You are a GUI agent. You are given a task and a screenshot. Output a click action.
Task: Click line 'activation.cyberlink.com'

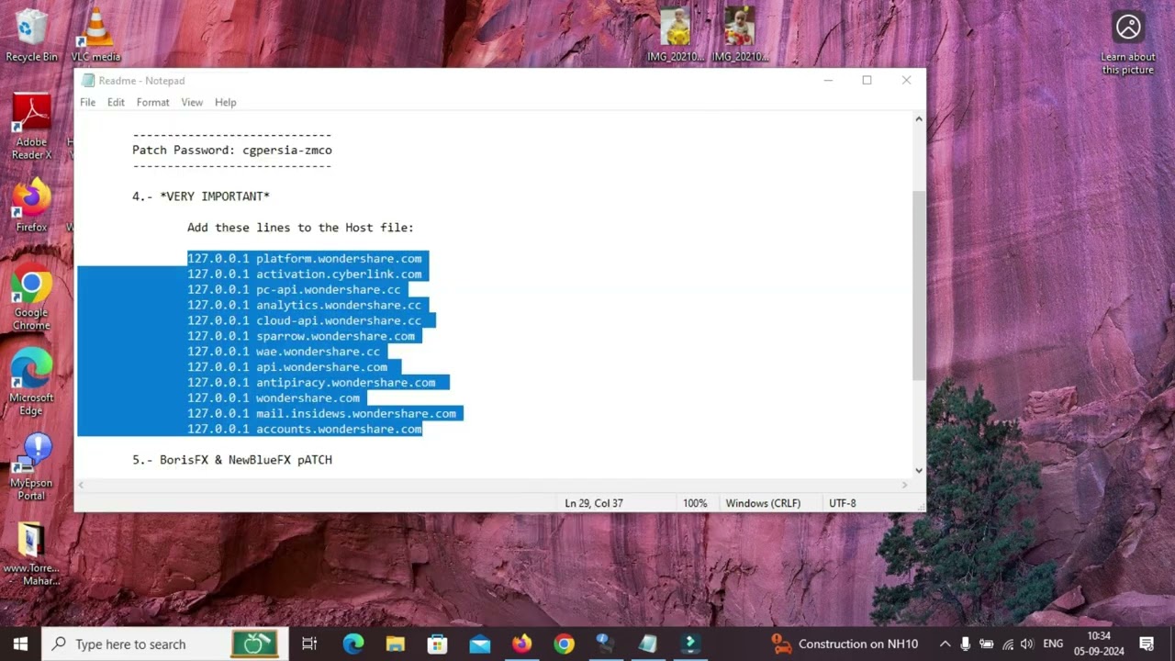pyautogui.click(x=305, y=274)
